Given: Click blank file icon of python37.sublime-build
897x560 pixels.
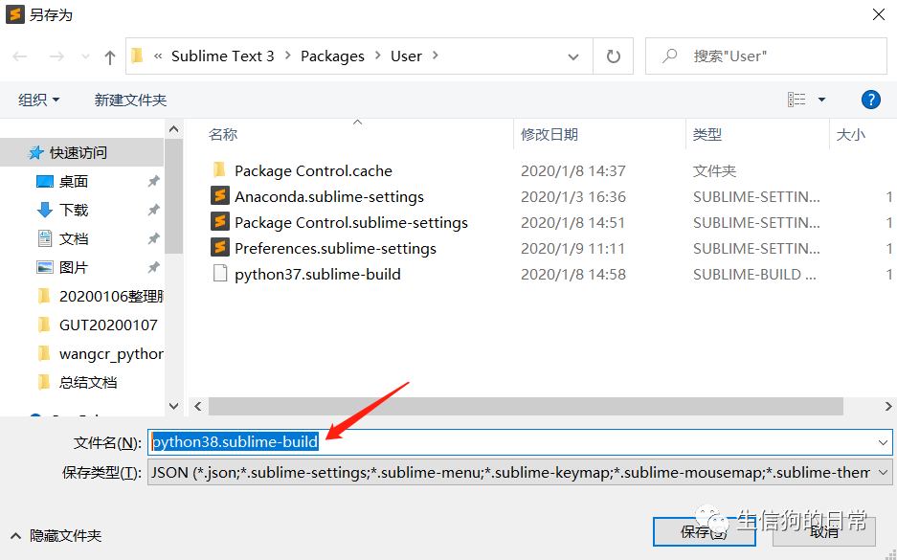Looking at the screenshot, I should (x=219, y=274).
